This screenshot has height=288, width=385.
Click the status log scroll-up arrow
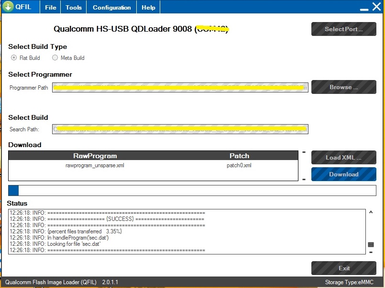click(371, 212)
